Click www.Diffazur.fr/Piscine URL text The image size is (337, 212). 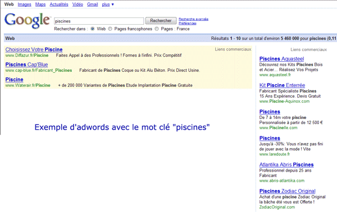click(27, 56)
